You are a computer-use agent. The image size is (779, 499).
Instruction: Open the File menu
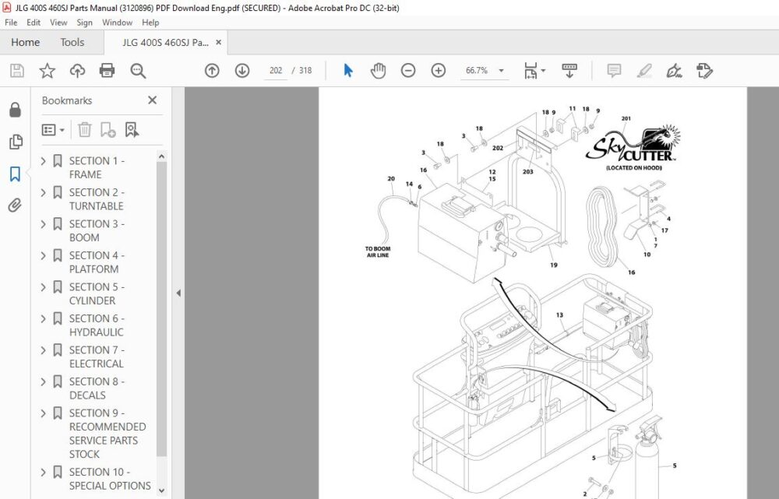pyautogui.click(x=11, y=23)
